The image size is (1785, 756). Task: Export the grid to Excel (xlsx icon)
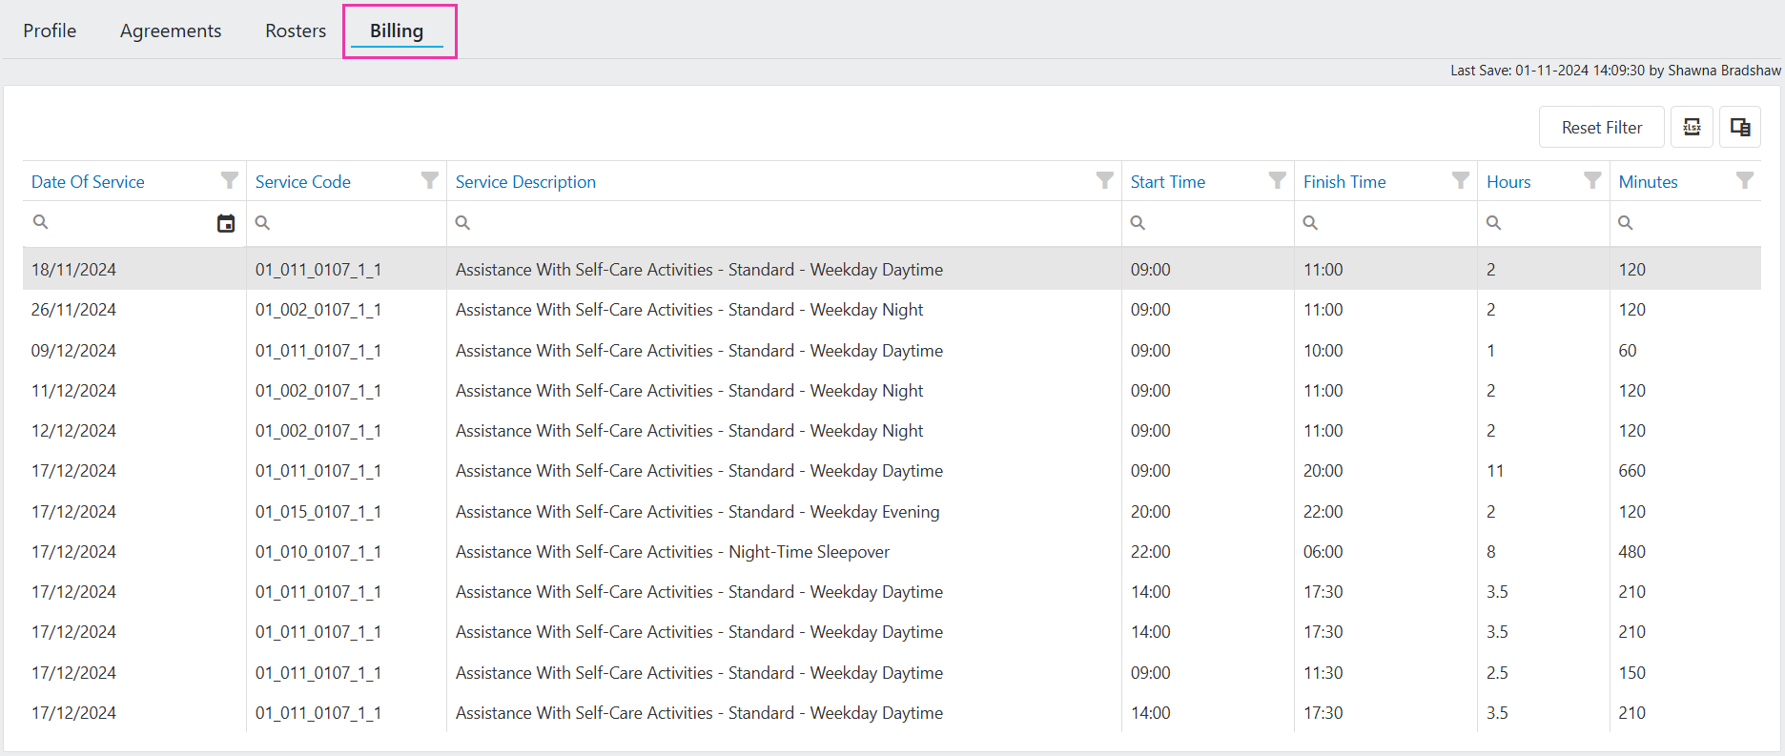tap(1693, 127)
